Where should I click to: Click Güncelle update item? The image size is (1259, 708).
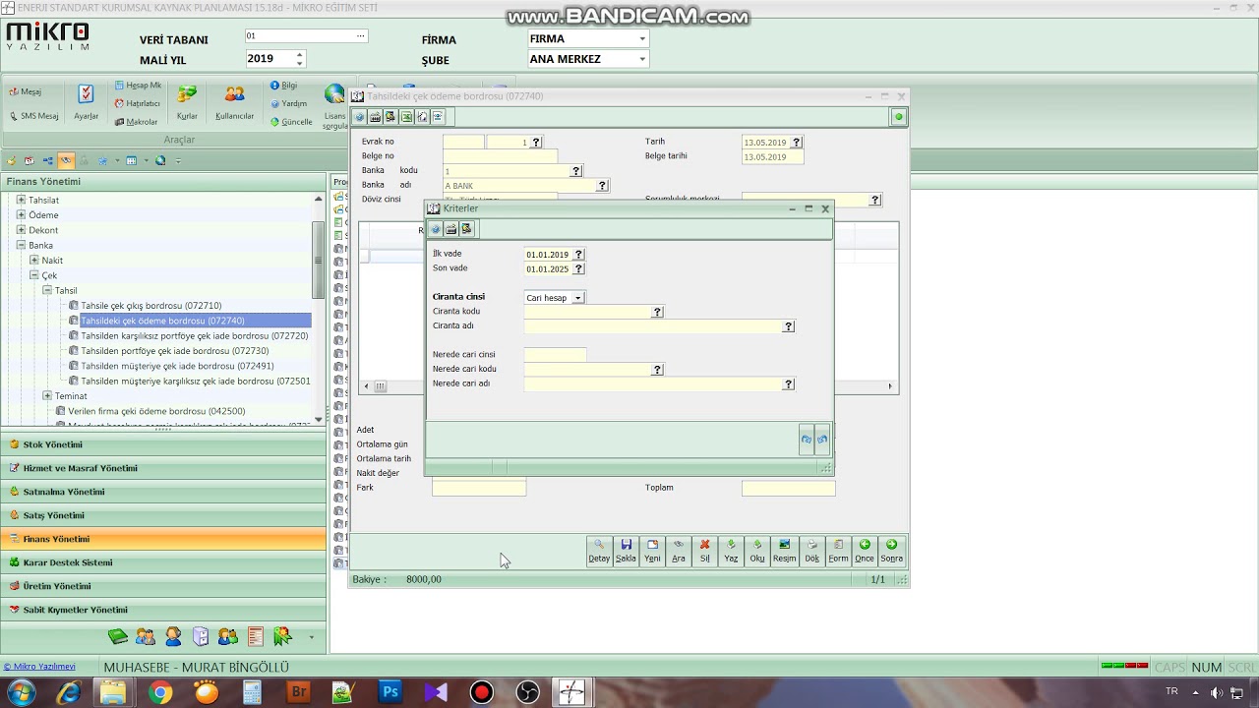coord(291,122)
